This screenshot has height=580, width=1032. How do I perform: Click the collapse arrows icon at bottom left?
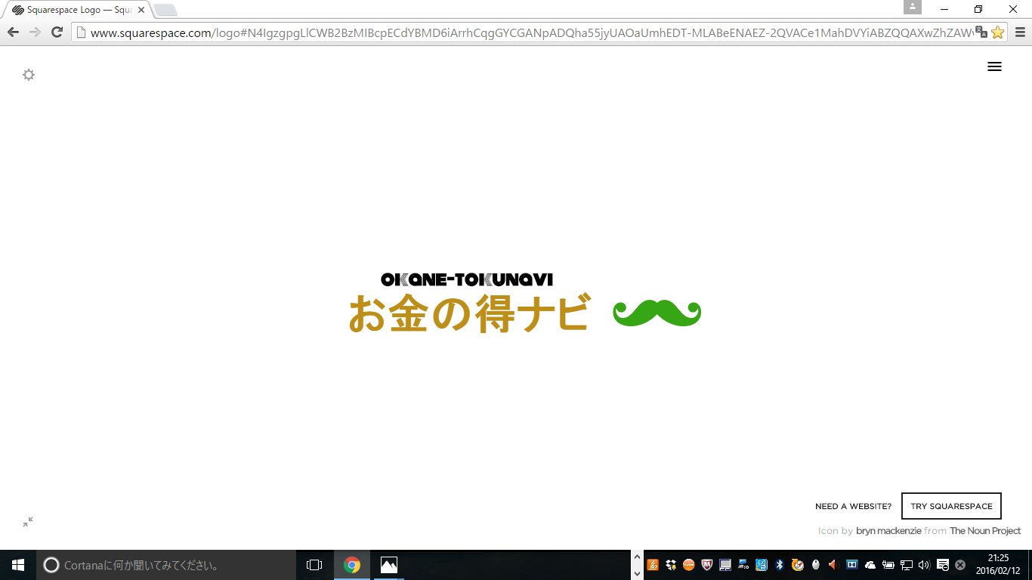[x=28, y=522]
